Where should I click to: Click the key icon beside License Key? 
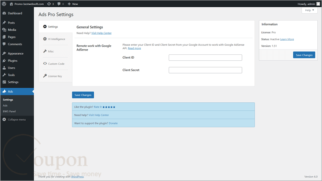(x=45, y=76)
